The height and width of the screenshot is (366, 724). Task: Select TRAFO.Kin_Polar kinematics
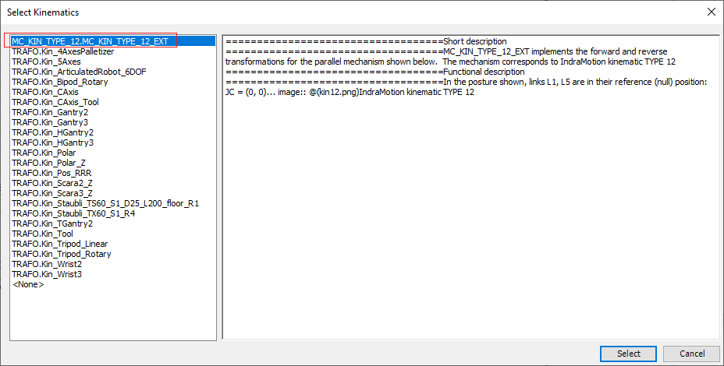tap(44, 153)
